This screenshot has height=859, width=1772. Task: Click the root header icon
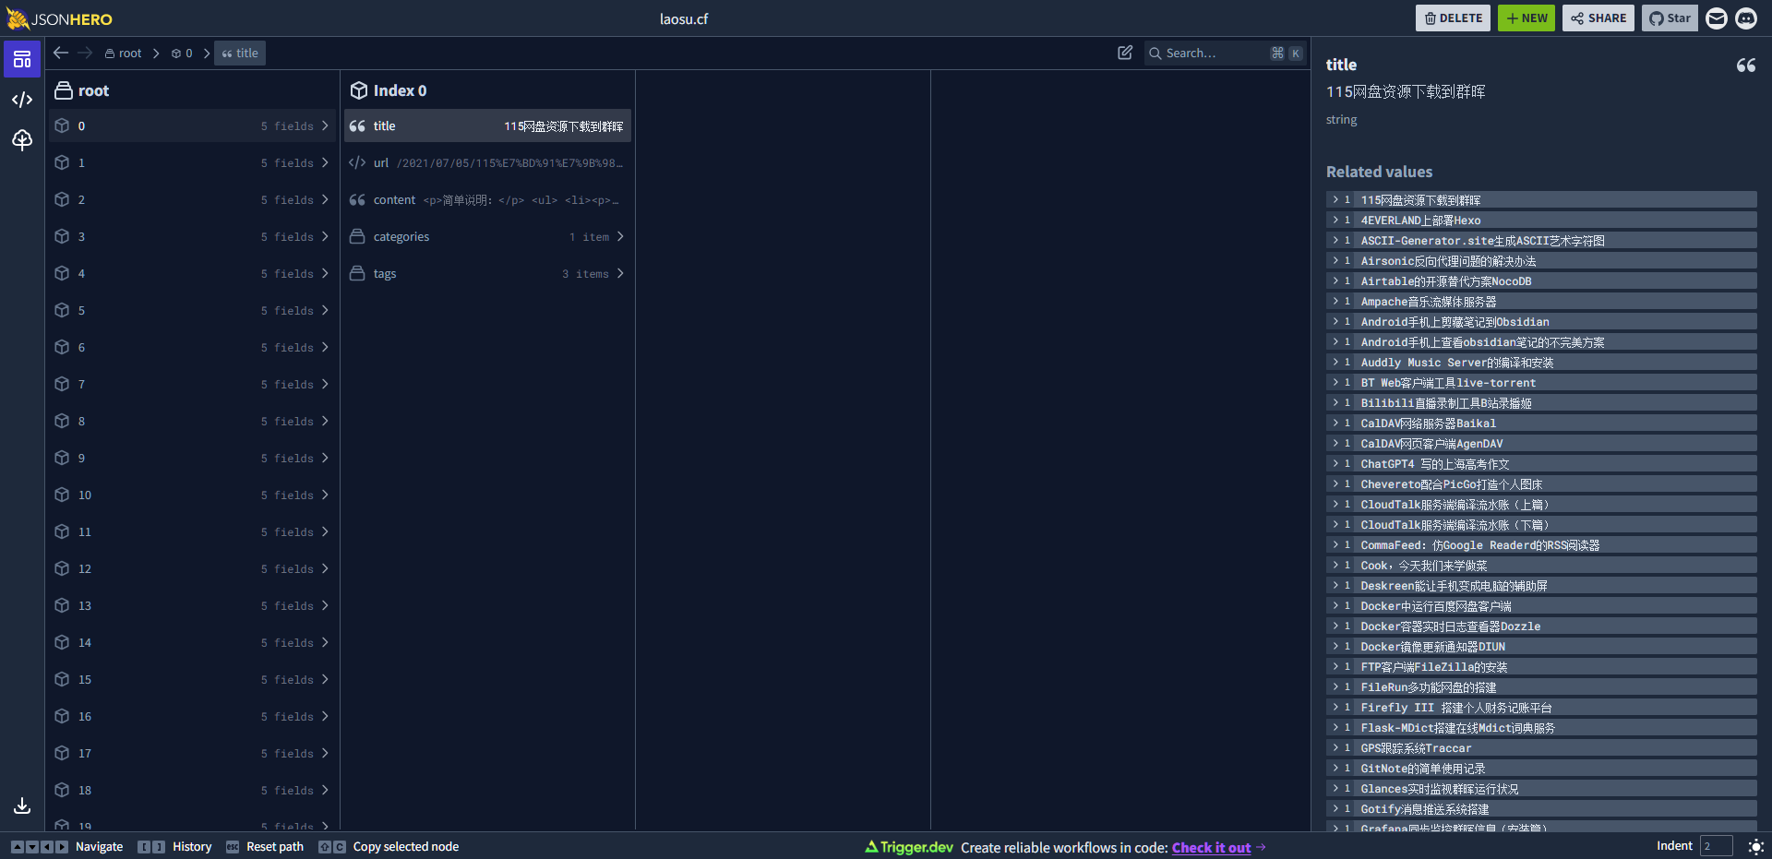click(x=64, y=90)
